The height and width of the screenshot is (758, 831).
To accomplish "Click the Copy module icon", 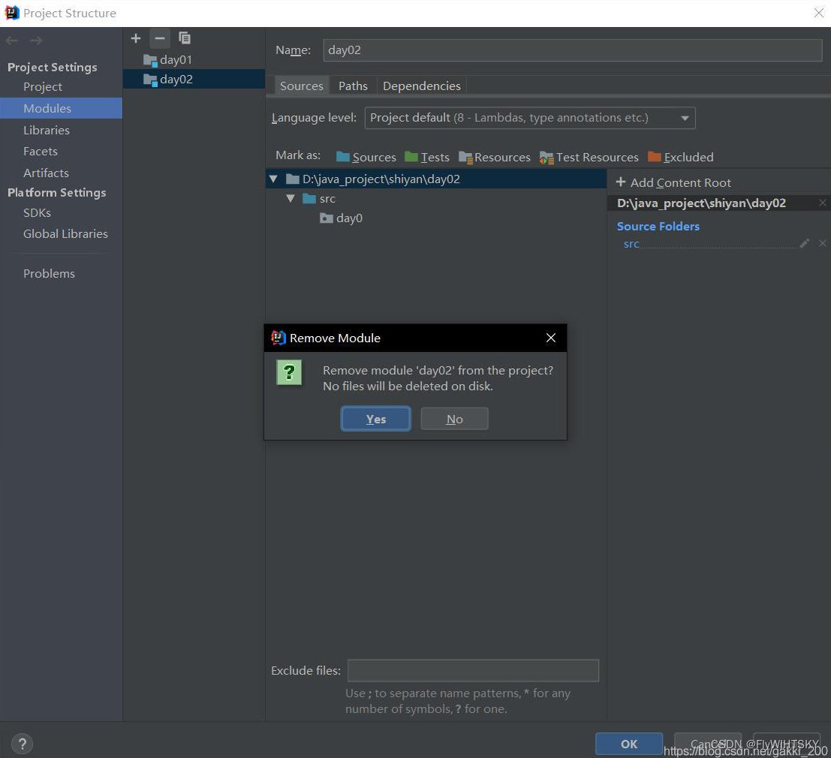I will 185,38.
